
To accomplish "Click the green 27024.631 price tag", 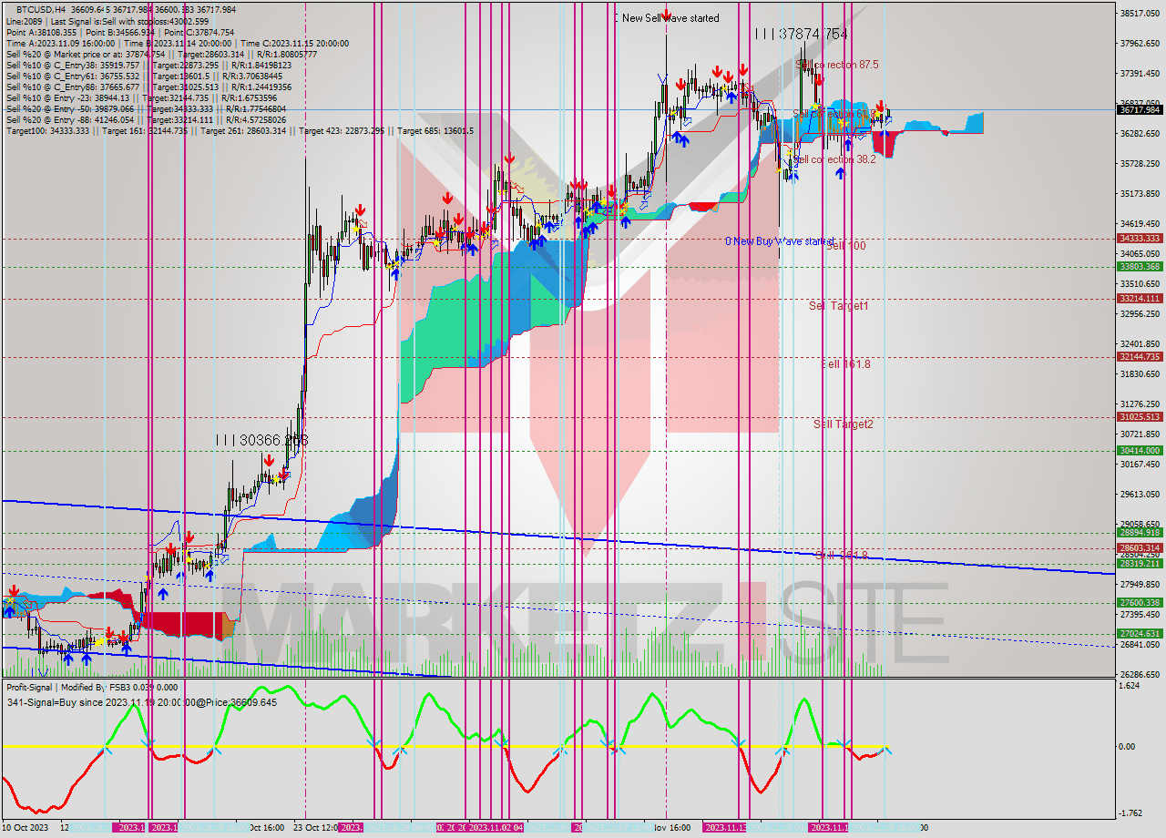I will (1140, 634).
